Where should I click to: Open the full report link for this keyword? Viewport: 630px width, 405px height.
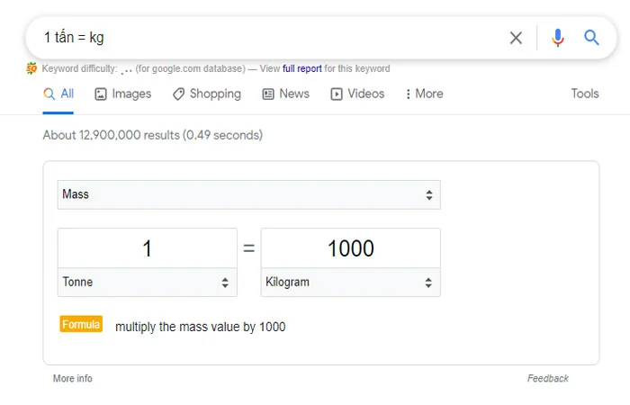click(302, 68)
